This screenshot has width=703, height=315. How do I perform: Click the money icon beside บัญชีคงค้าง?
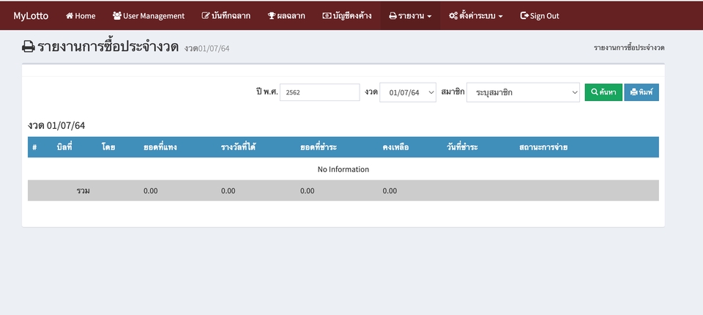tap(327, 15)
